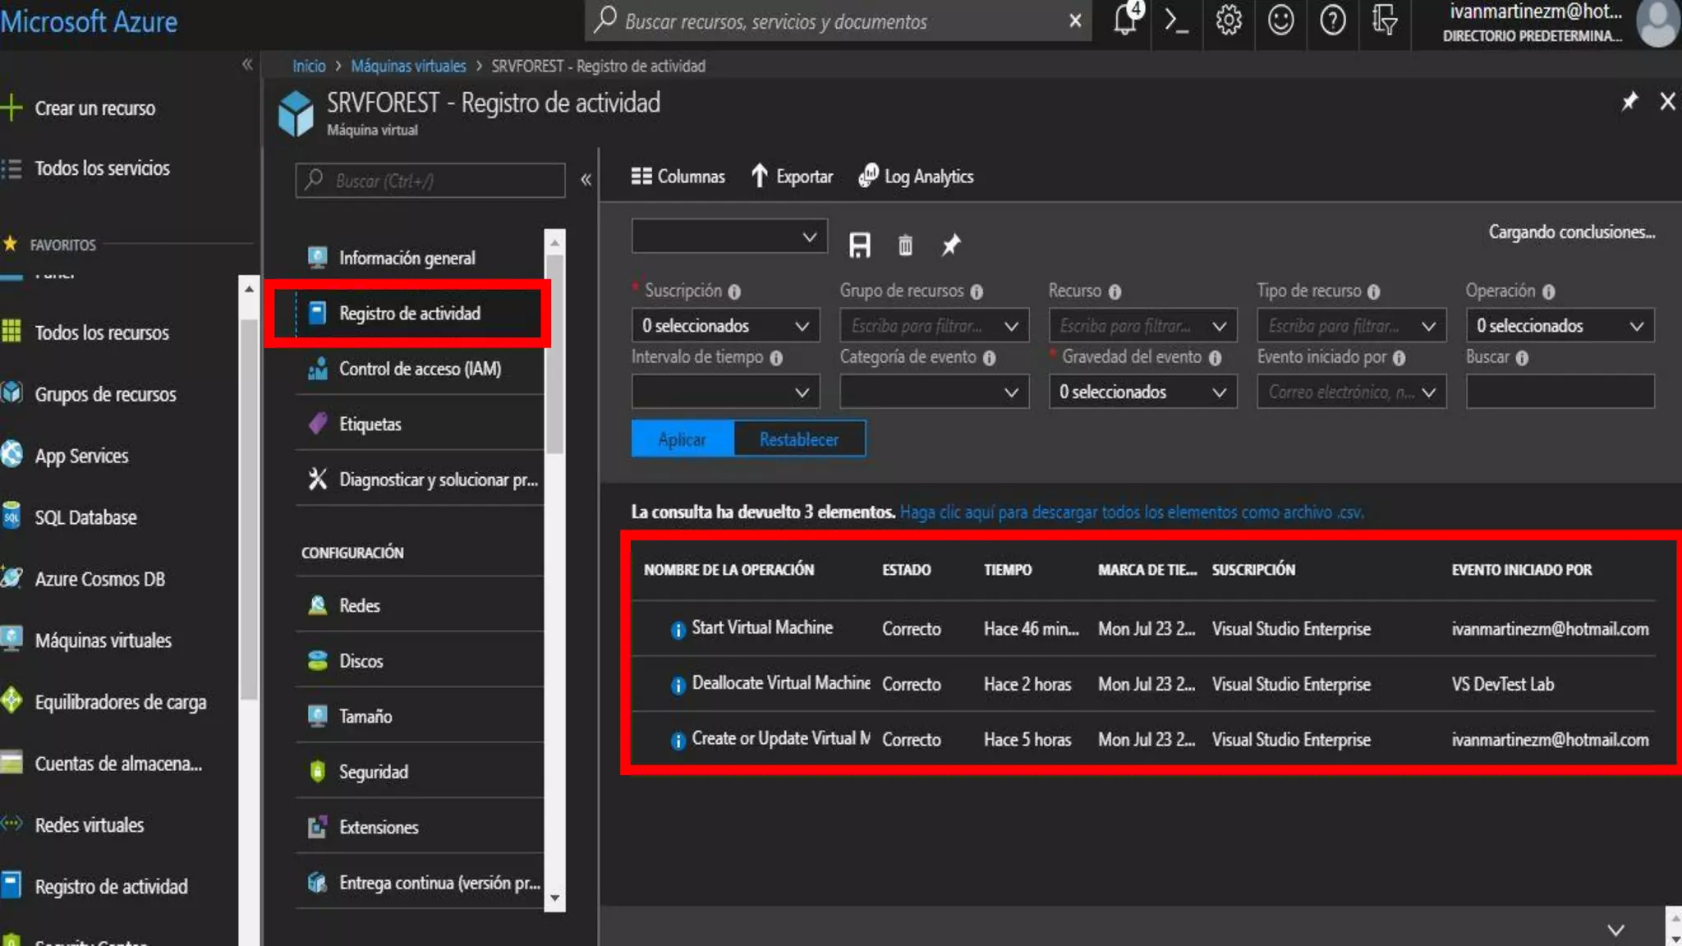The height and width of the screenshot is (946, 1682).
Task: Click the Restablecer button
Action: 799,439
